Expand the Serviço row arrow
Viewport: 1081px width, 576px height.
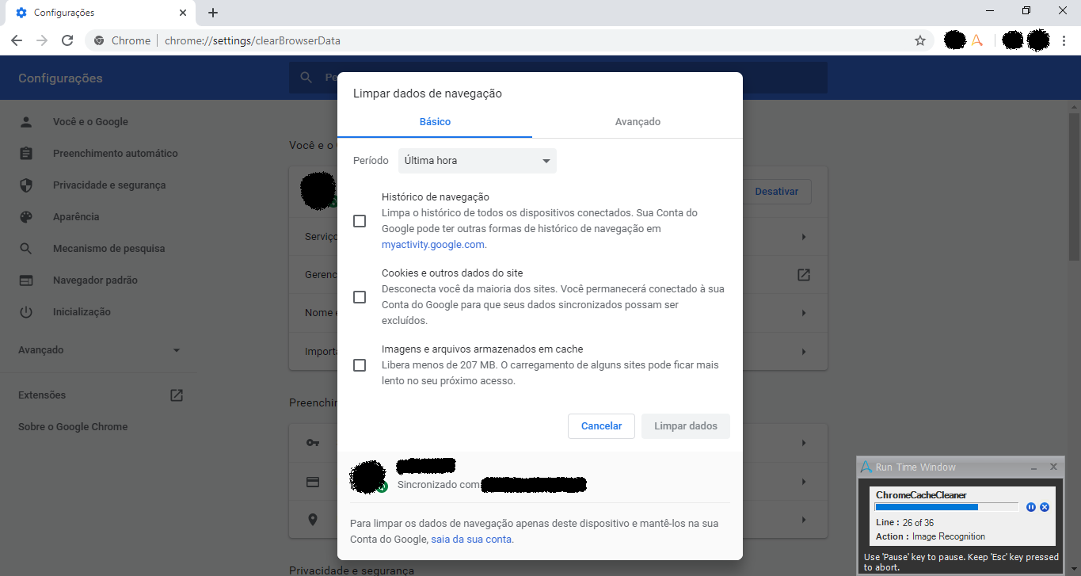pos(804,237)
